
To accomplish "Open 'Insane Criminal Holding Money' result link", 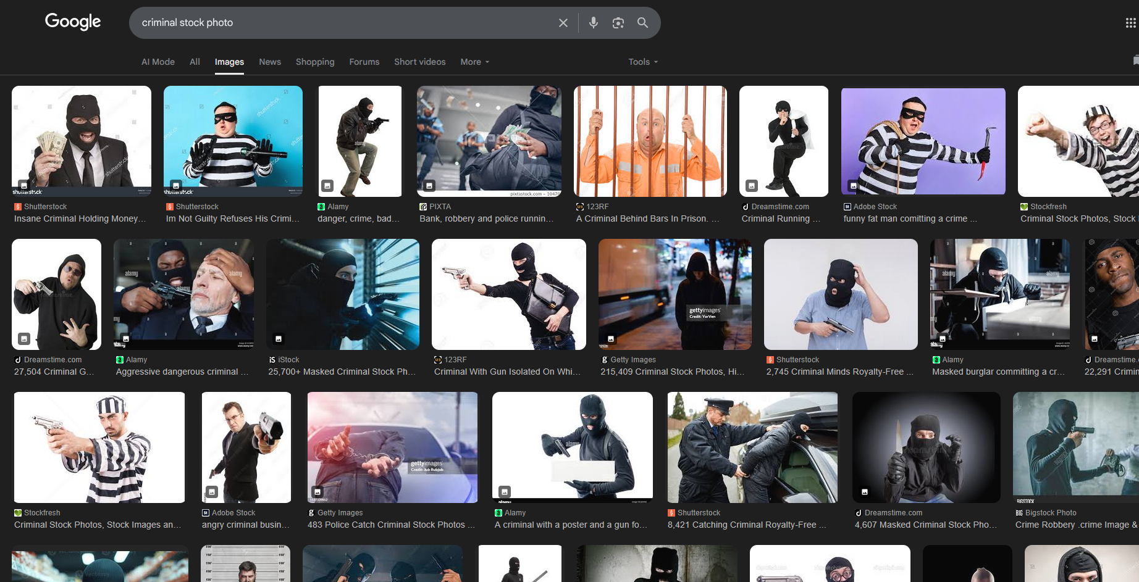I will [80, 218].
